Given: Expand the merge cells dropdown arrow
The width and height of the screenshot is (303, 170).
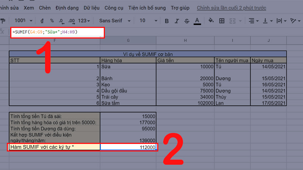Looking at the screenshot, I should (x=241, y=21).
